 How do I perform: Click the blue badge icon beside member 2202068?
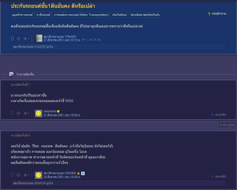[83, 173]
